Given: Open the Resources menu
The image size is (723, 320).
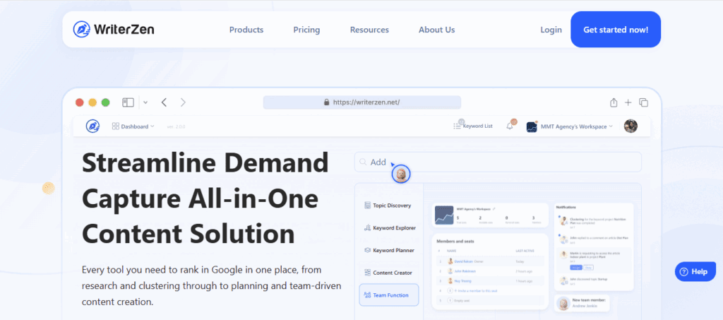Looking at the screenshot, I should pos(369,30).
